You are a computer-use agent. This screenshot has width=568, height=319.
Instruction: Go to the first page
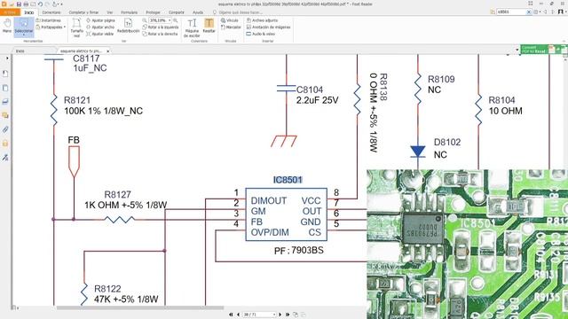pos(231,315)
